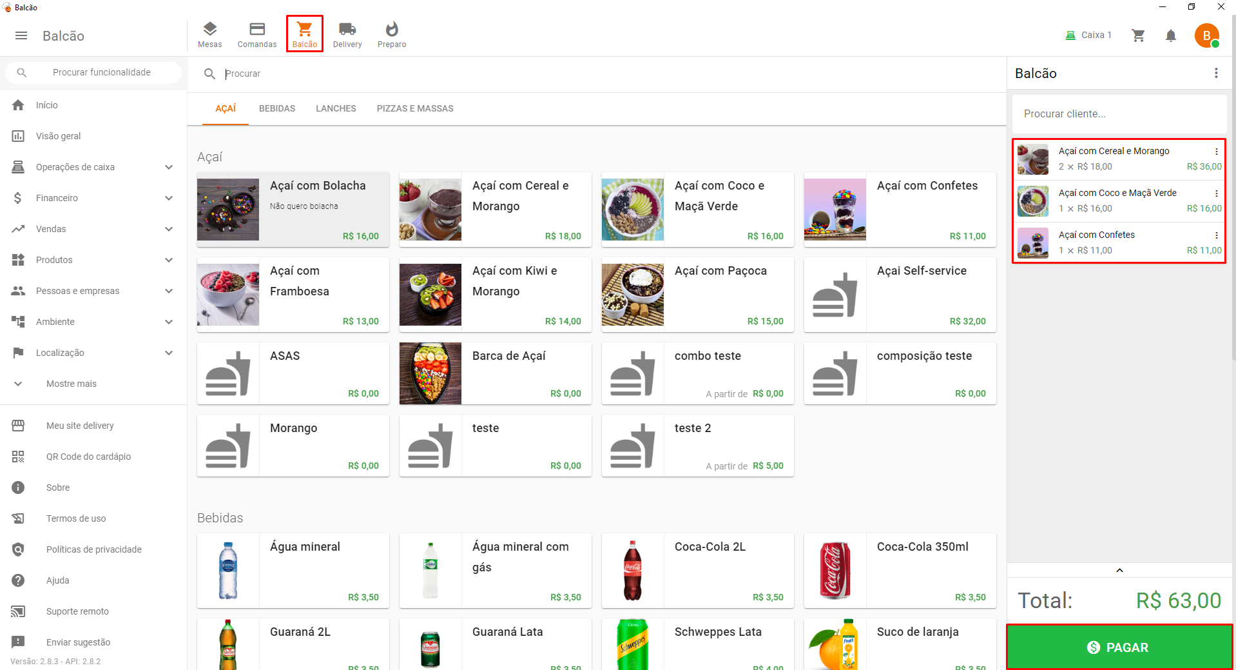Open Caixa 1 register link
This screenshot has width=1236, height=670.
pyautogui.click(x=1088, y=35)
